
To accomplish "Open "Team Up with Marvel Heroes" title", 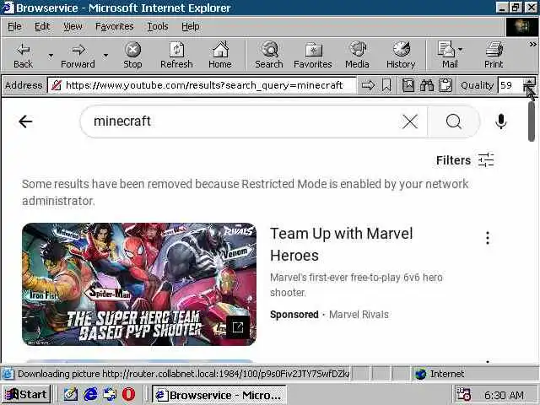I will pyautogui.click(x=341, y=245).
